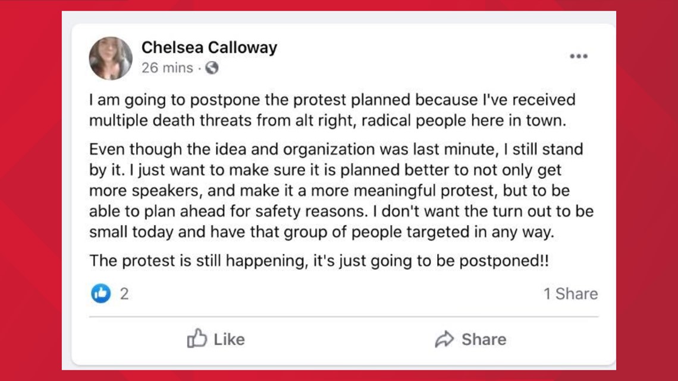
Task: Click the words 'multiple death threats' in the post
Action: pos(170,121)
